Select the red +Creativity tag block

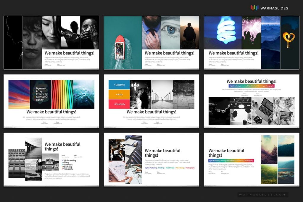tap(119, 104)
